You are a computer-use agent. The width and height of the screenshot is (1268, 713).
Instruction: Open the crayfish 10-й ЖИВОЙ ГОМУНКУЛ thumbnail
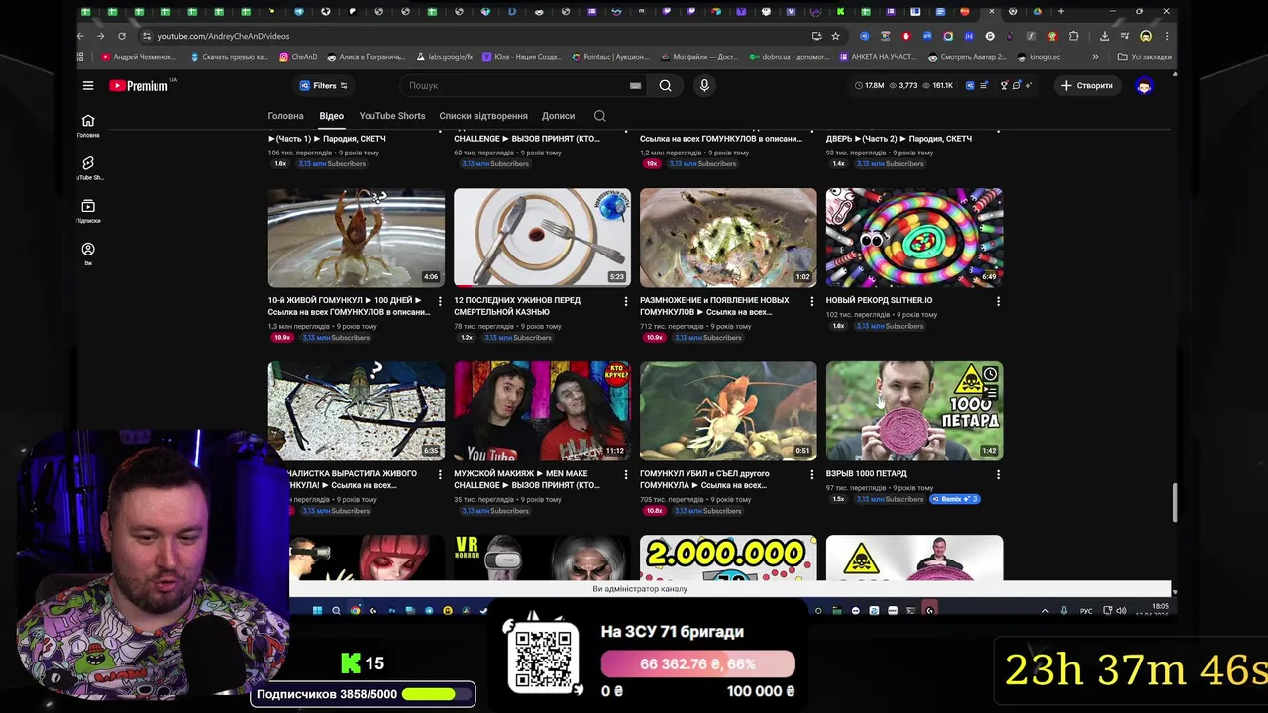357,238
